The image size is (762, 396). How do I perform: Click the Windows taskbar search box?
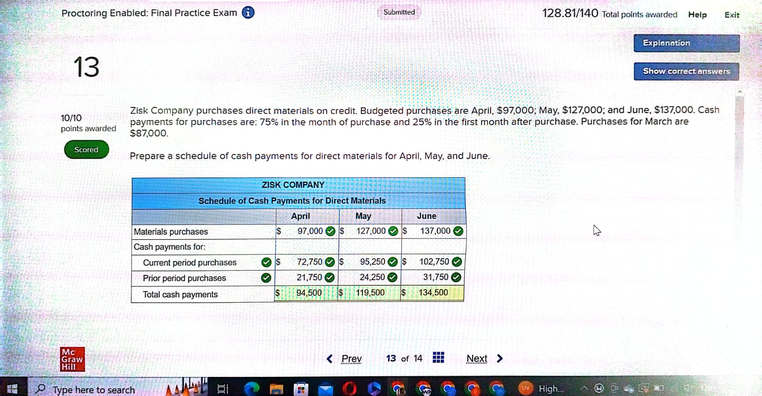tap(94, 389)
